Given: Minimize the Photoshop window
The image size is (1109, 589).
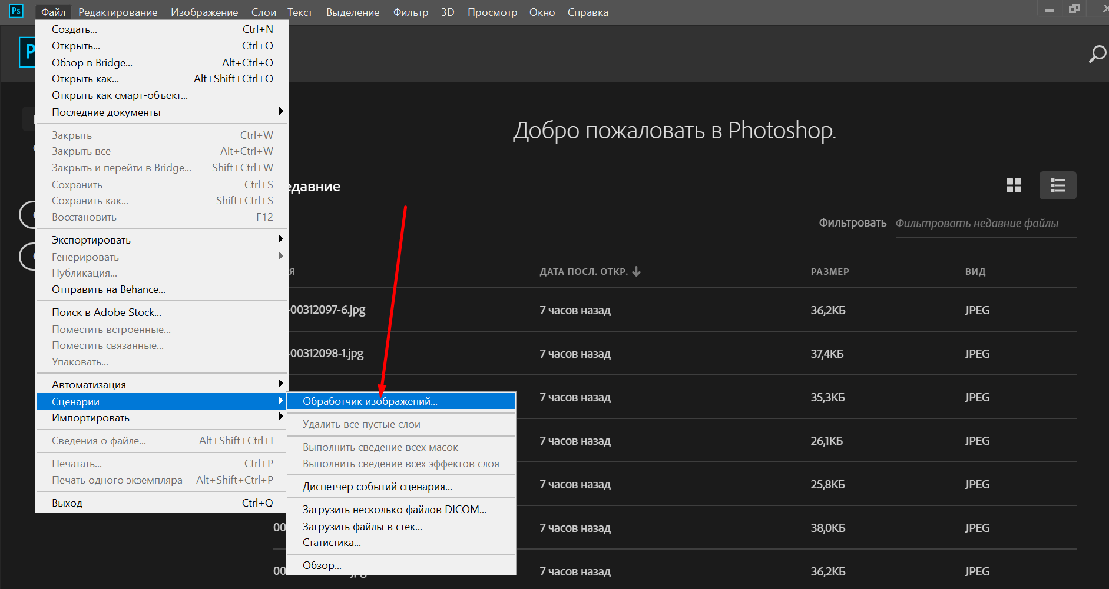Looking at the screenshot, I should (1050, 9).
